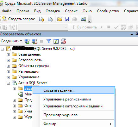Click the activity monitor toolbar icon
Image resolution: width=138 pixels, height=127 pixels.
(84, 19)
